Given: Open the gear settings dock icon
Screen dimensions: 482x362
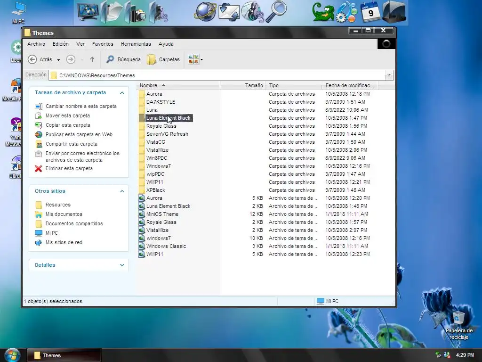Looking at the screenshot, I should [347, 12].
